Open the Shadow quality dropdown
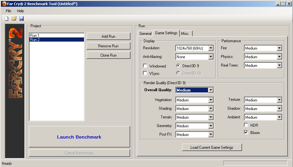Image resolution: width=293 pixels, height=167 pixels. tap(263, 108)
